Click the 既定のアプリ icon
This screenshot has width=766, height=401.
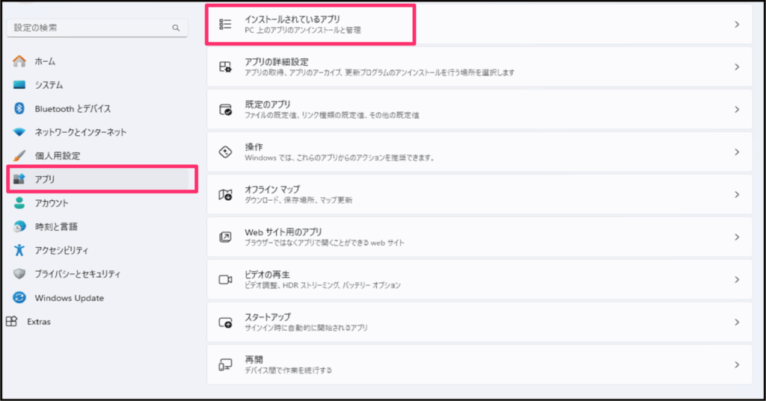coord(225,109)
